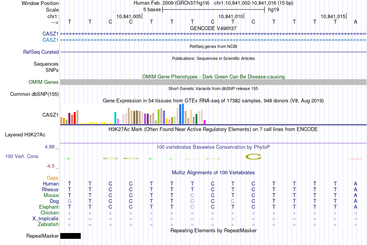The width and height of the screenshot is (367, 245).
Task: Click the RefSeq Curated gene line
Action: tap(213, 52)
